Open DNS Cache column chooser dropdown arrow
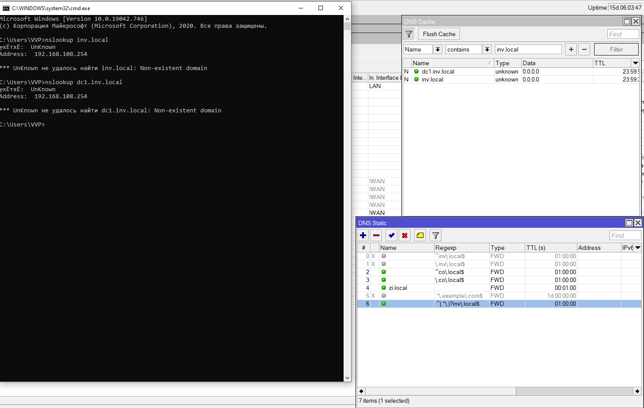Image resolution: width=644 pixels, height=408 pixels. (x=636, y=63)
